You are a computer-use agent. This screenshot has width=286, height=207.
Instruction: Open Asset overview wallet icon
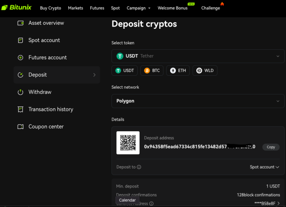click(20, 23)
